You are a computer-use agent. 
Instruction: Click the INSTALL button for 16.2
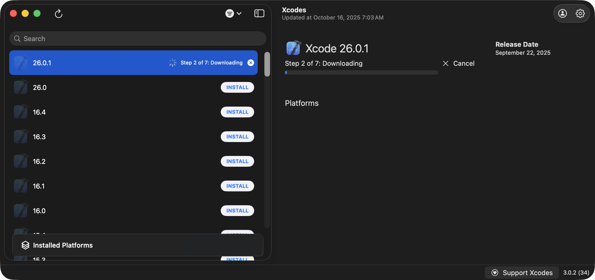[x=237, y=161]
